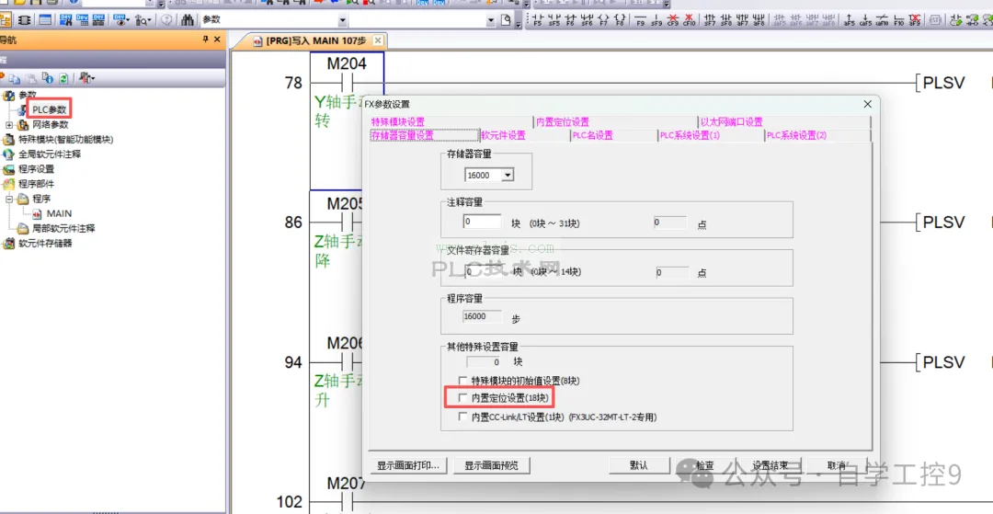Click the caF10 invert result icon

[882, 19]
